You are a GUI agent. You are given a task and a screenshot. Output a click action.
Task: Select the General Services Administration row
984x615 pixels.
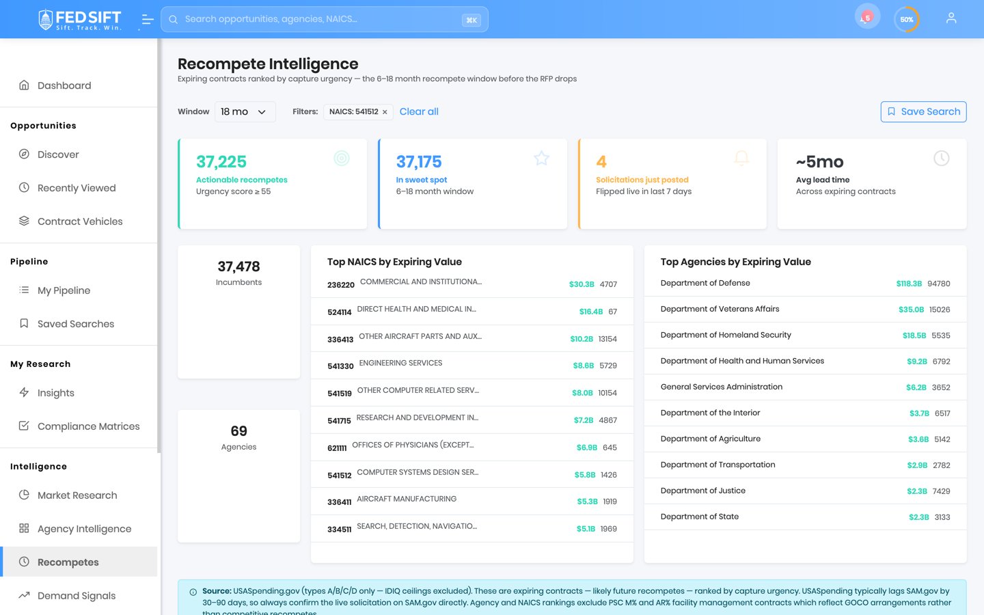pyautogui.click(x=806, y=387)
